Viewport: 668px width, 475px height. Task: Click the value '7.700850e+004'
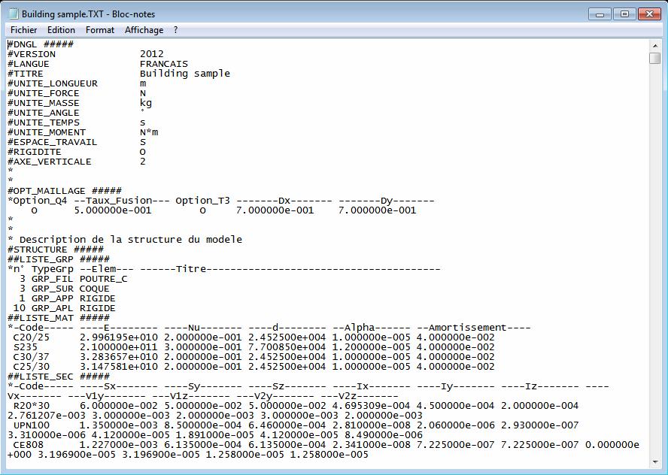(287, 348)
